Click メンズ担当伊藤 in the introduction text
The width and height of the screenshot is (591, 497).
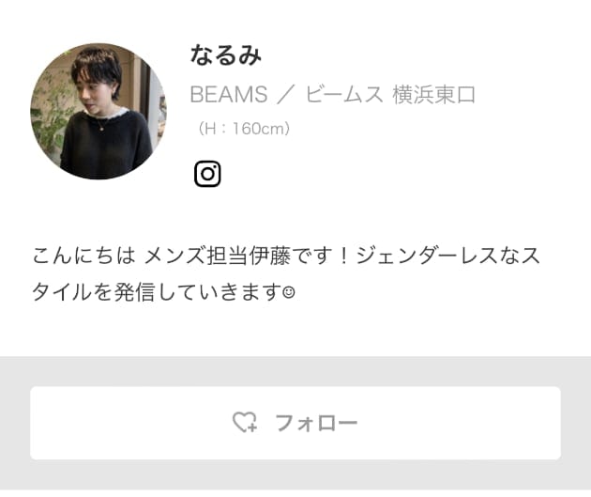(217, 256)
